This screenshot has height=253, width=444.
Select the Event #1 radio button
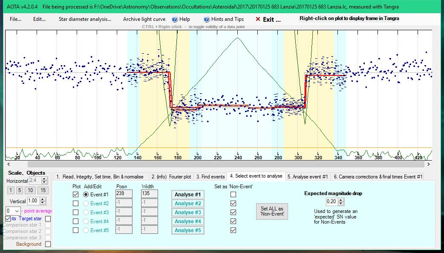click(86, 194)
